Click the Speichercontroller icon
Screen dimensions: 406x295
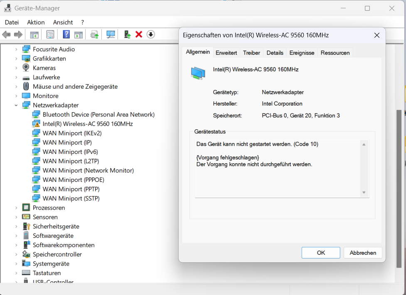click(26, 254)
